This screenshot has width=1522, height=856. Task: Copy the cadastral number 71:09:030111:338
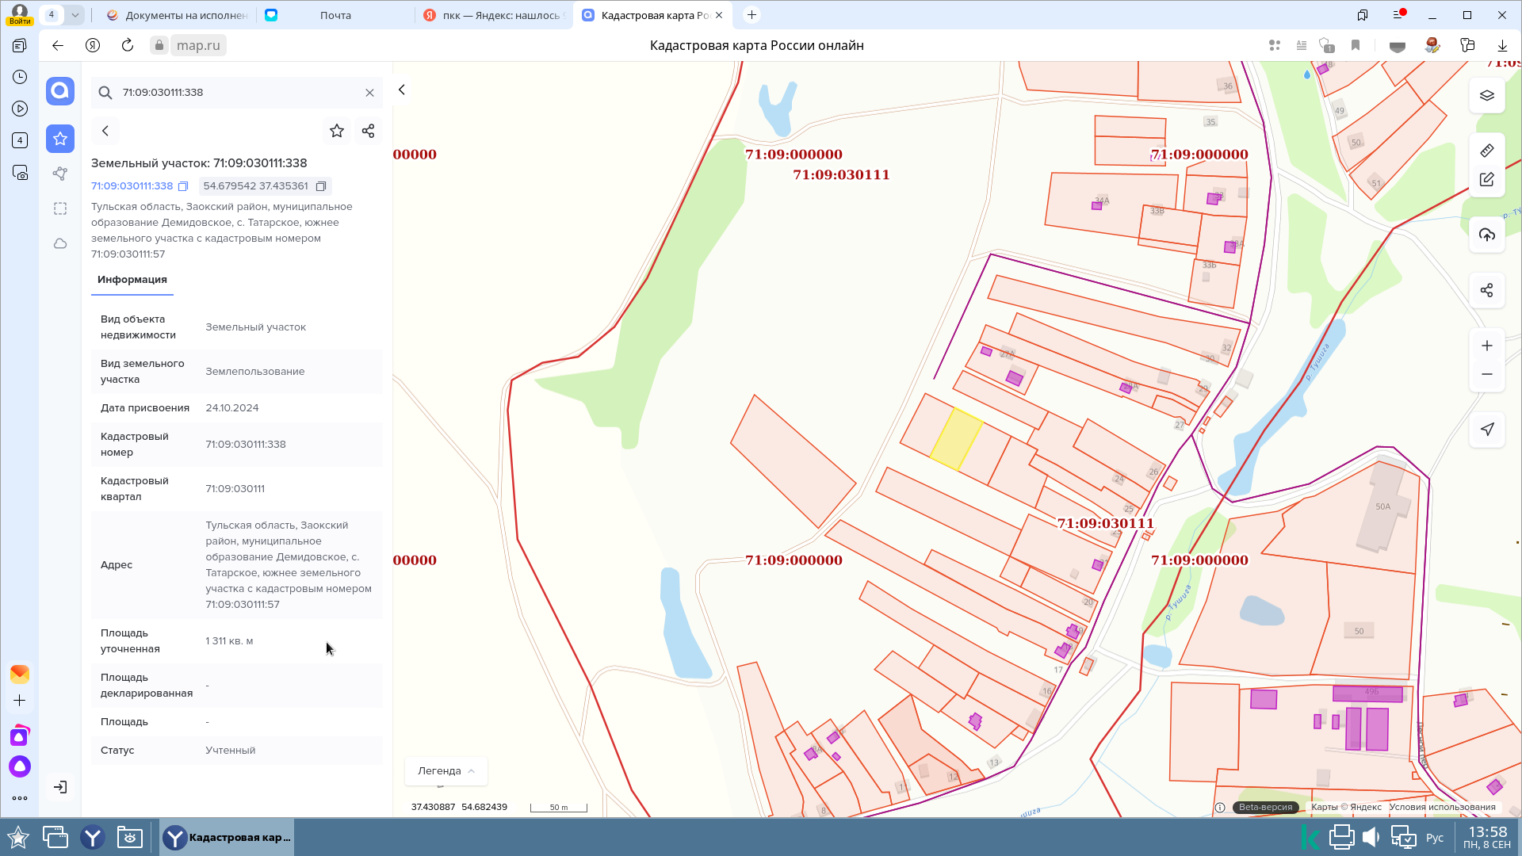point(183,186)
